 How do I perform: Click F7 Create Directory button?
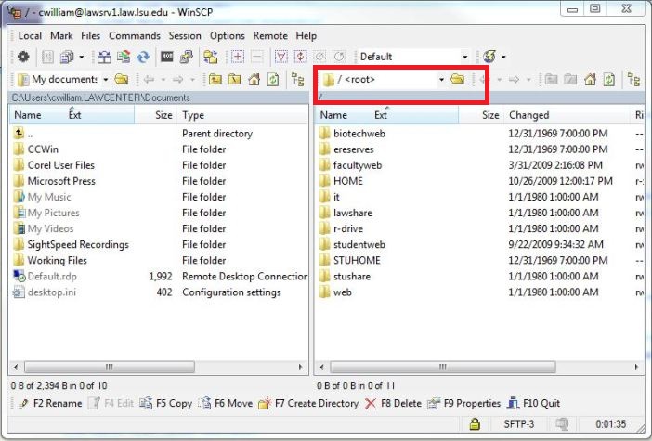pos(307,403)
